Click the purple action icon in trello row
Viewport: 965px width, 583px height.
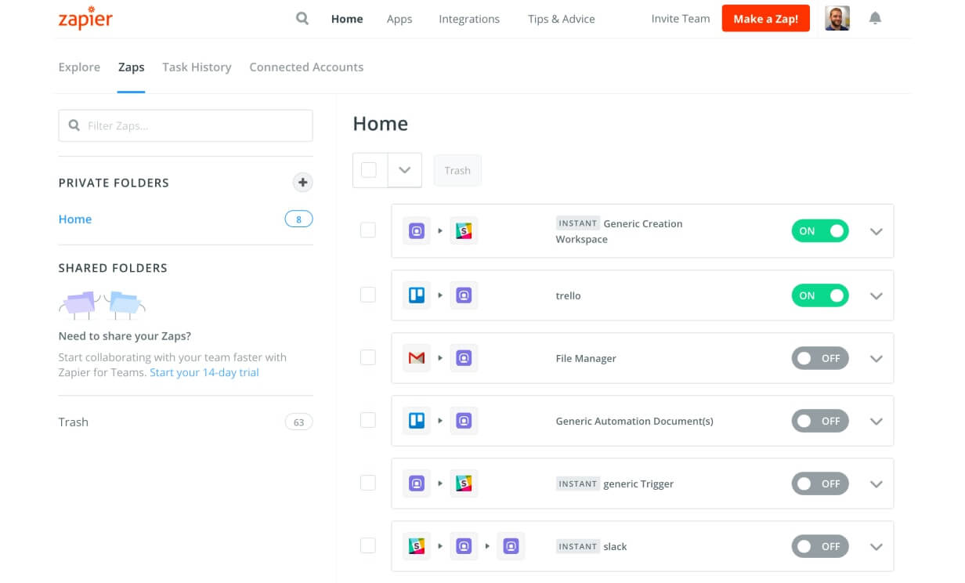(464, 295)
